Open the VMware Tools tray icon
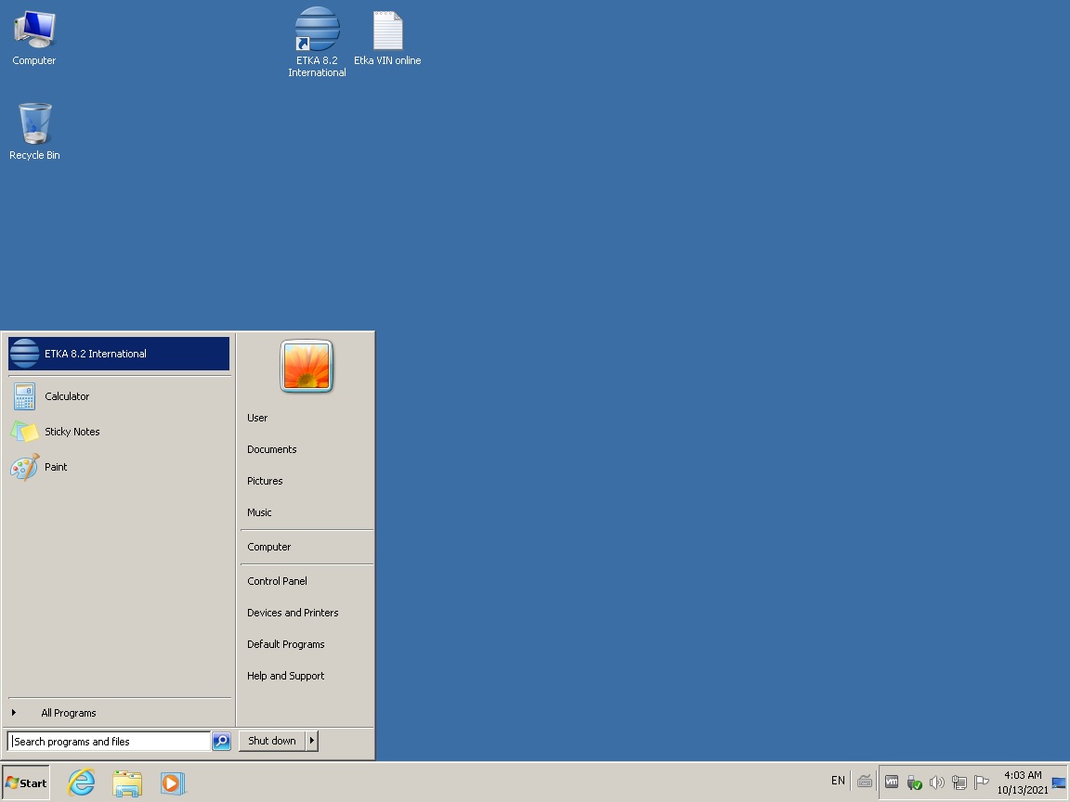 pyautogui.click(x=892, y=782)
